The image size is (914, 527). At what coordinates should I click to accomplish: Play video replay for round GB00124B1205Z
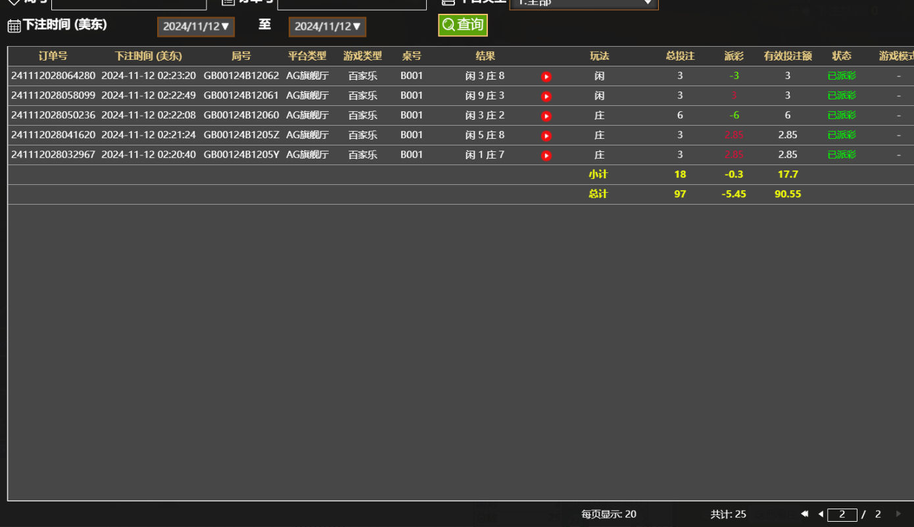point(546,136)
